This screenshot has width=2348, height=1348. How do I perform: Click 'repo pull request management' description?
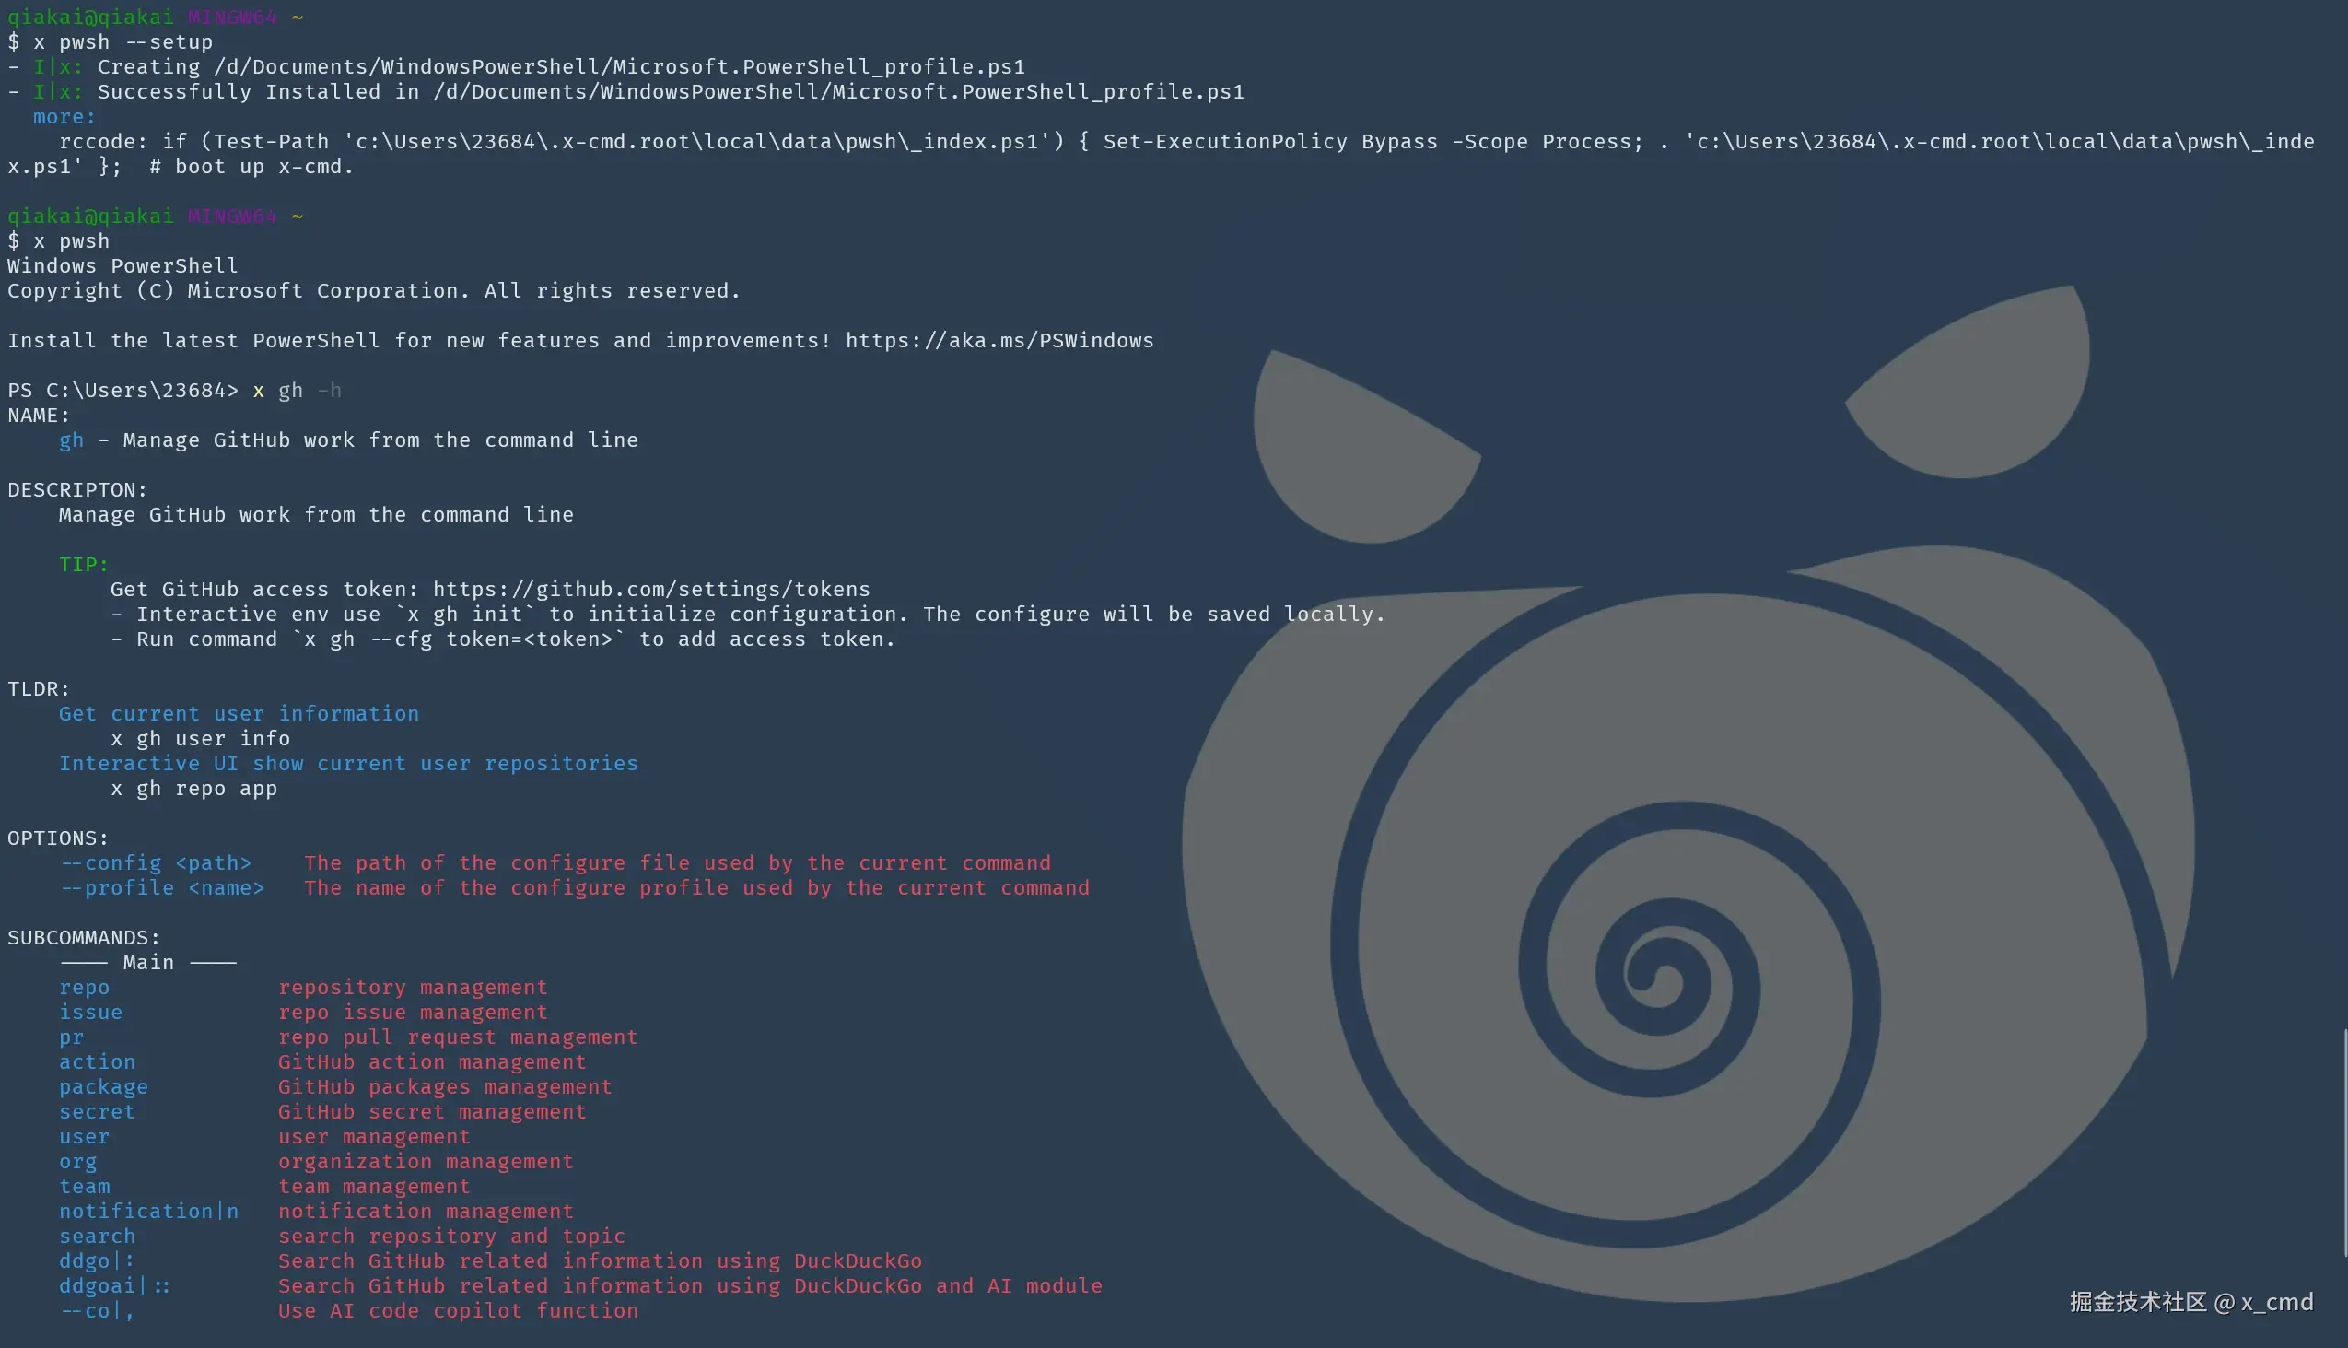458,1037
